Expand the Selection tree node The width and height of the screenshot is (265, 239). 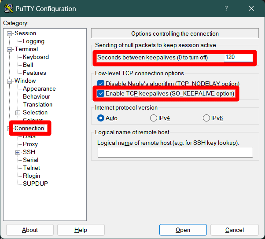pos(18,113)
